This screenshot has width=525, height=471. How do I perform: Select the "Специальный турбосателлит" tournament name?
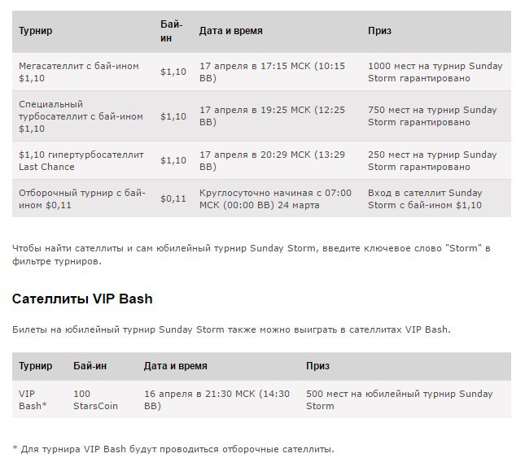click(80, 116)
